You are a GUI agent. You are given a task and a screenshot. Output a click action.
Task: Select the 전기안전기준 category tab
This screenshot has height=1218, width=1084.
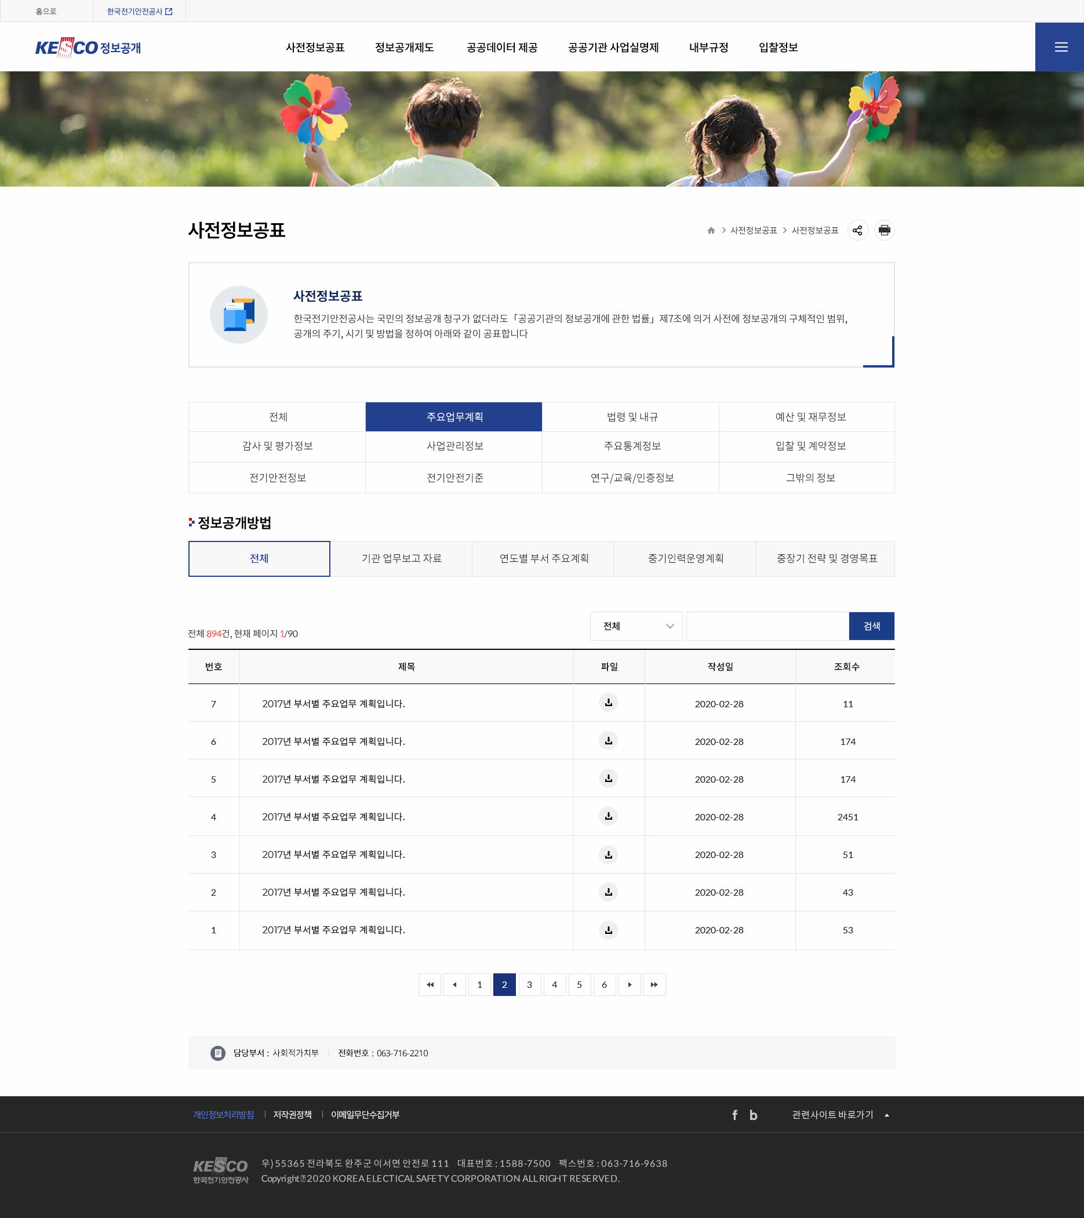(453, 478)
